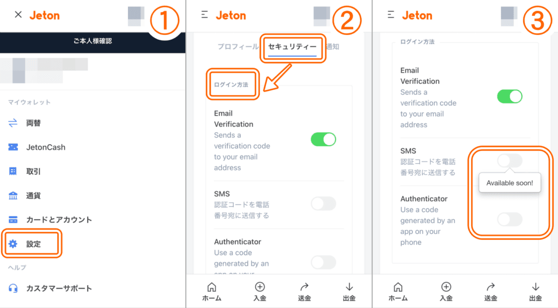Tap ご本人様確認 banner
Image resolution: width=558 pixels, height=308 pixels.
click(93, 41)
